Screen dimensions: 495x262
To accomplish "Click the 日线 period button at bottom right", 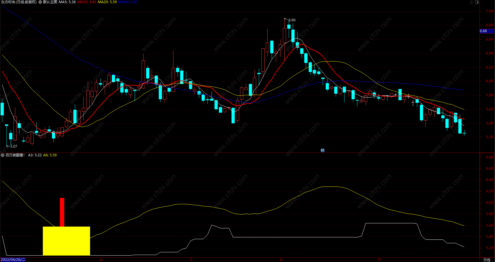I will [x=487, y=260].
